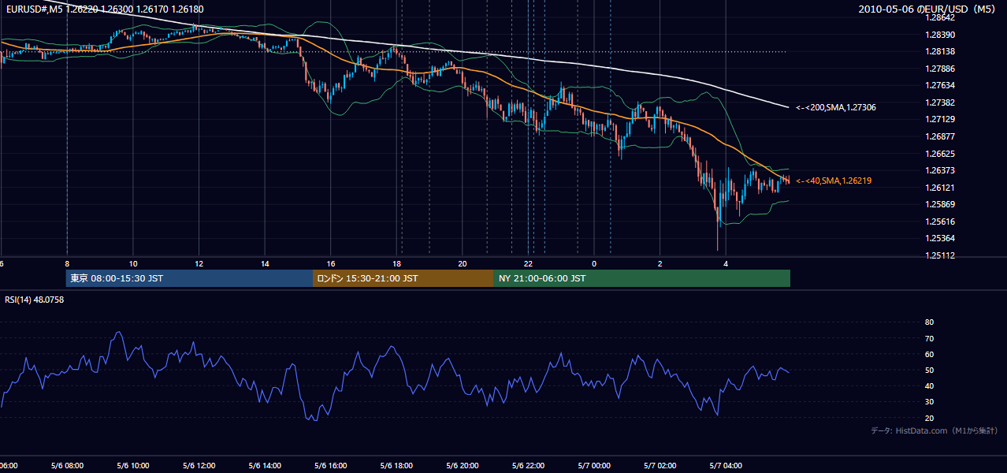This screenshot has width=1007, height=473.
Task: Click the 5/6 16:00 time label
Action: point(331,465)
